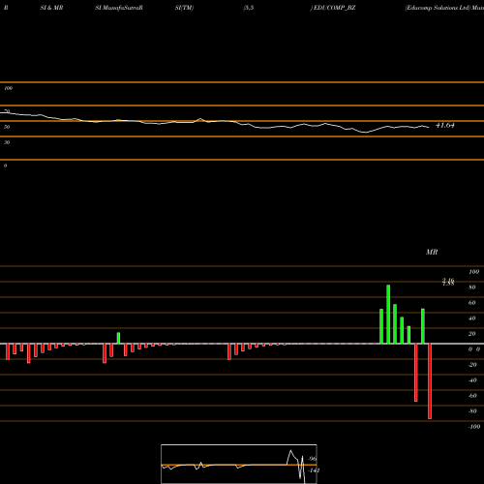Click the 'Educomp Solutions Ltd' company name
484x484 pixels.
click(x=438, y=8)
